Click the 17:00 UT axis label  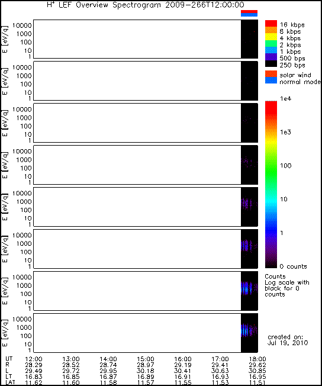click(x=220, y=359)
